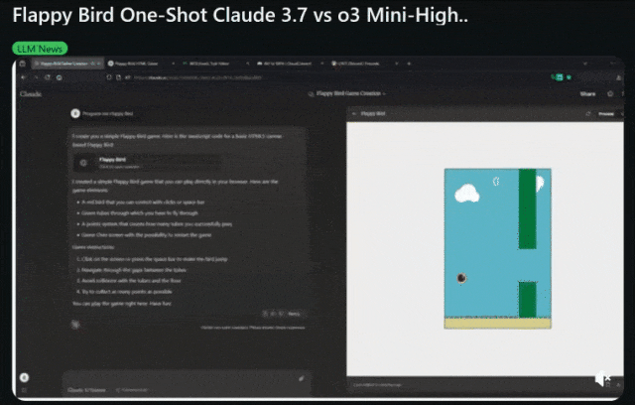Open the LLM News flair tag
The width and height of the screenshot is (635, 405).
pos(40,49)
